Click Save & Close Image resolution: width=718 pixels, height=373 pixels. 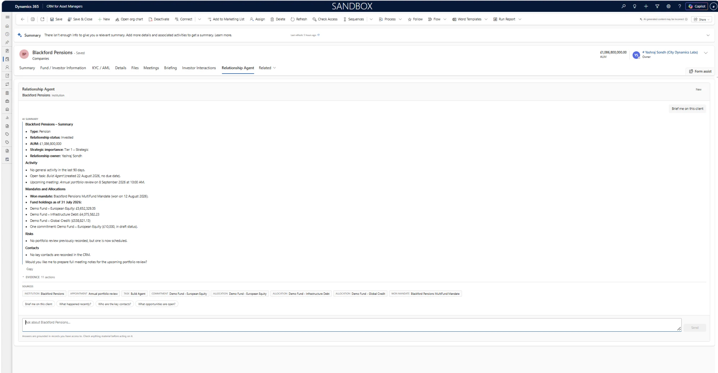[80, 19]
